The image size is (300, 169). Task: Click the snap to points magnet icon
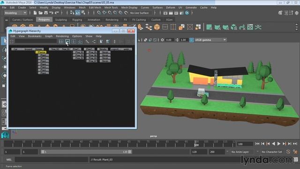coord(110,13)
